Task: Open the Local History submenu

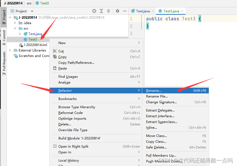Action: [x=96, y=160]
